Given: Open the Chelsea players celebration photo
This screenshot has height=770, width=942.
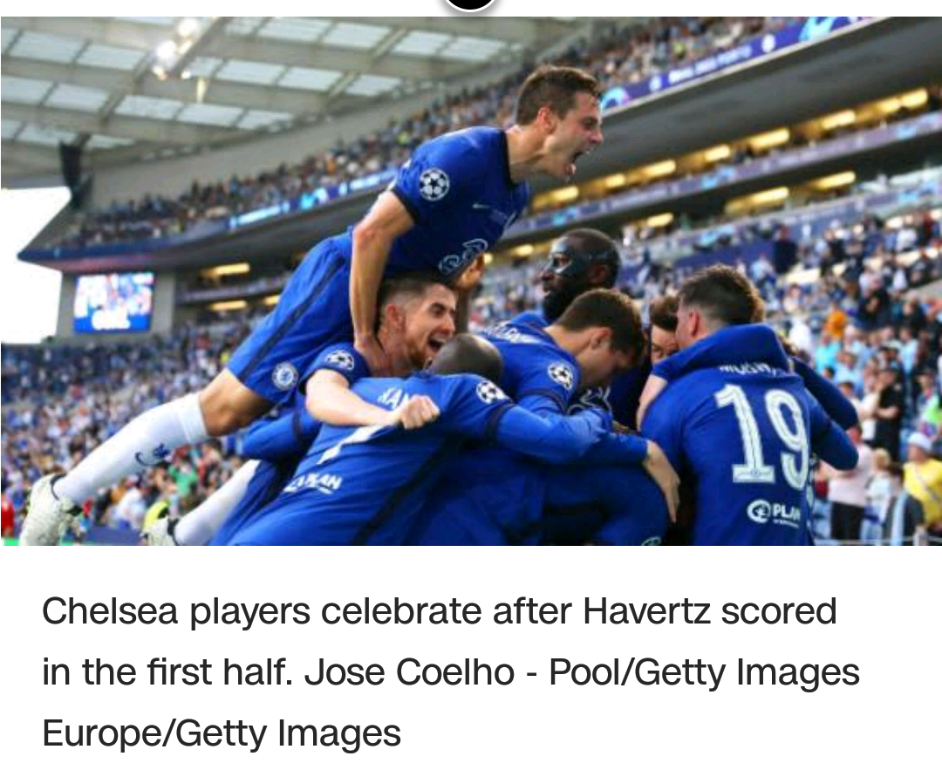Looking at the screenshot, I should pyautogui.click(x=471, y=281).
